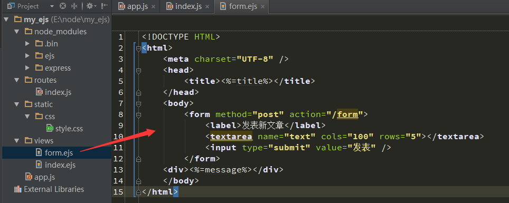Click the Project panel header icon

click(x=11, y=6)
